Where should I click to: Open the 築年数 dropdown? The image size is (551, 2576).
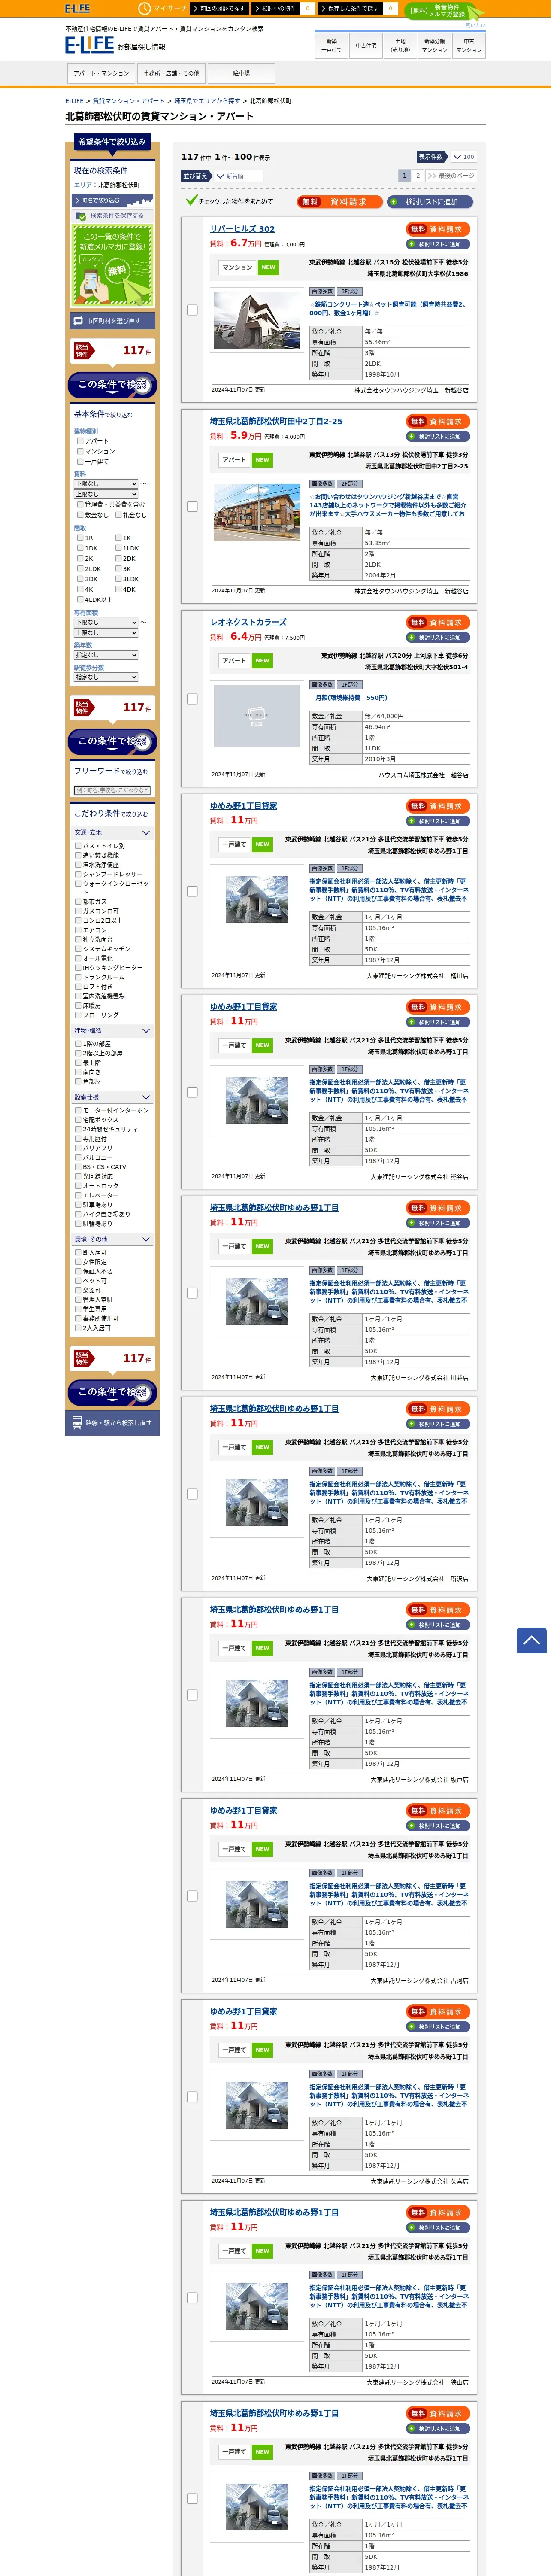tap(106, 655)
